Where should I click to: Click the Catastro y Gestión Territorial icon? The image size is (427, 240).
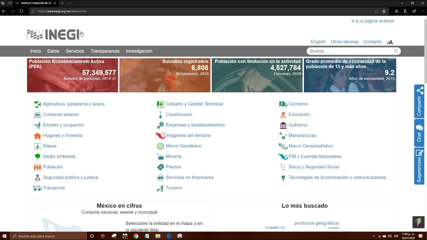160,104
